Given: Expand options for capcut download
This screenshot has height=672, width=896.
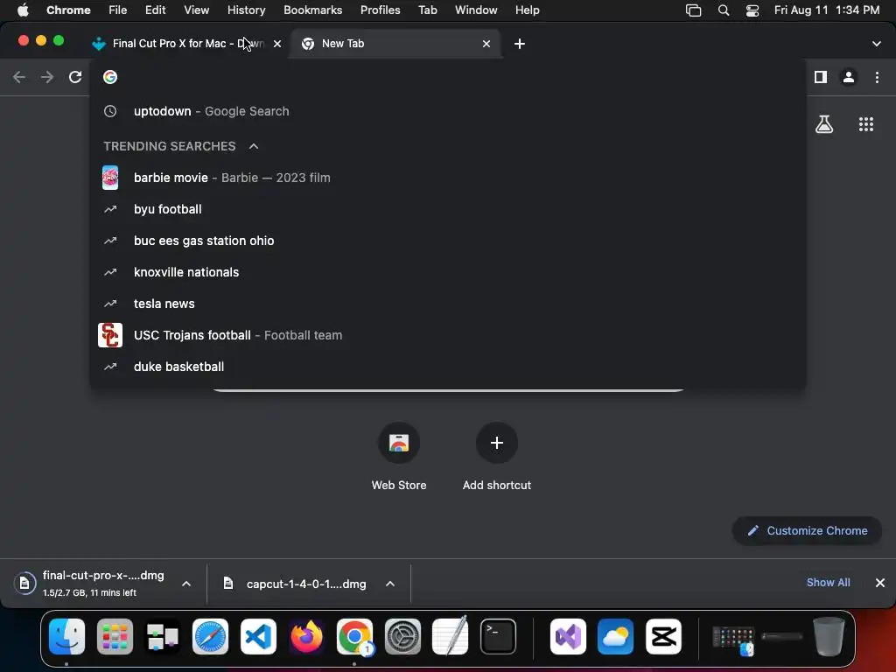Looking at the screenshot, I should [x=390, y=584].
